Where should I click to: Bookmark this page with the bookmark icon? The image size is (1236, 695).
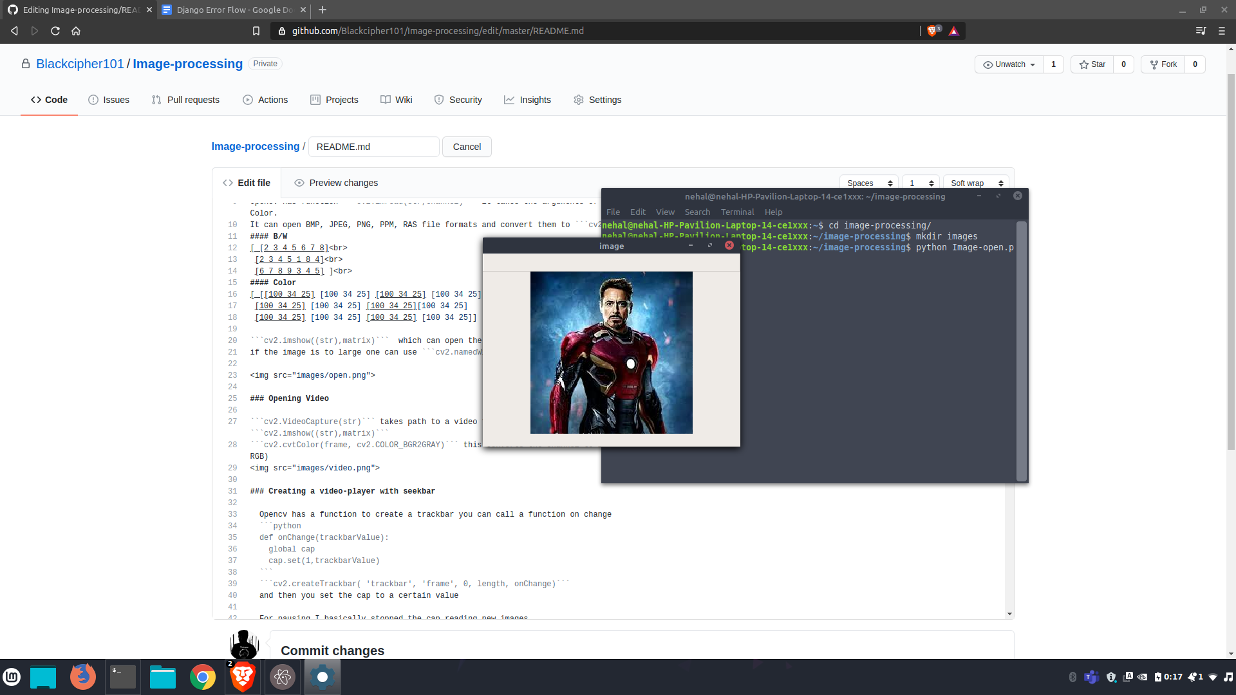coord(256,31)
